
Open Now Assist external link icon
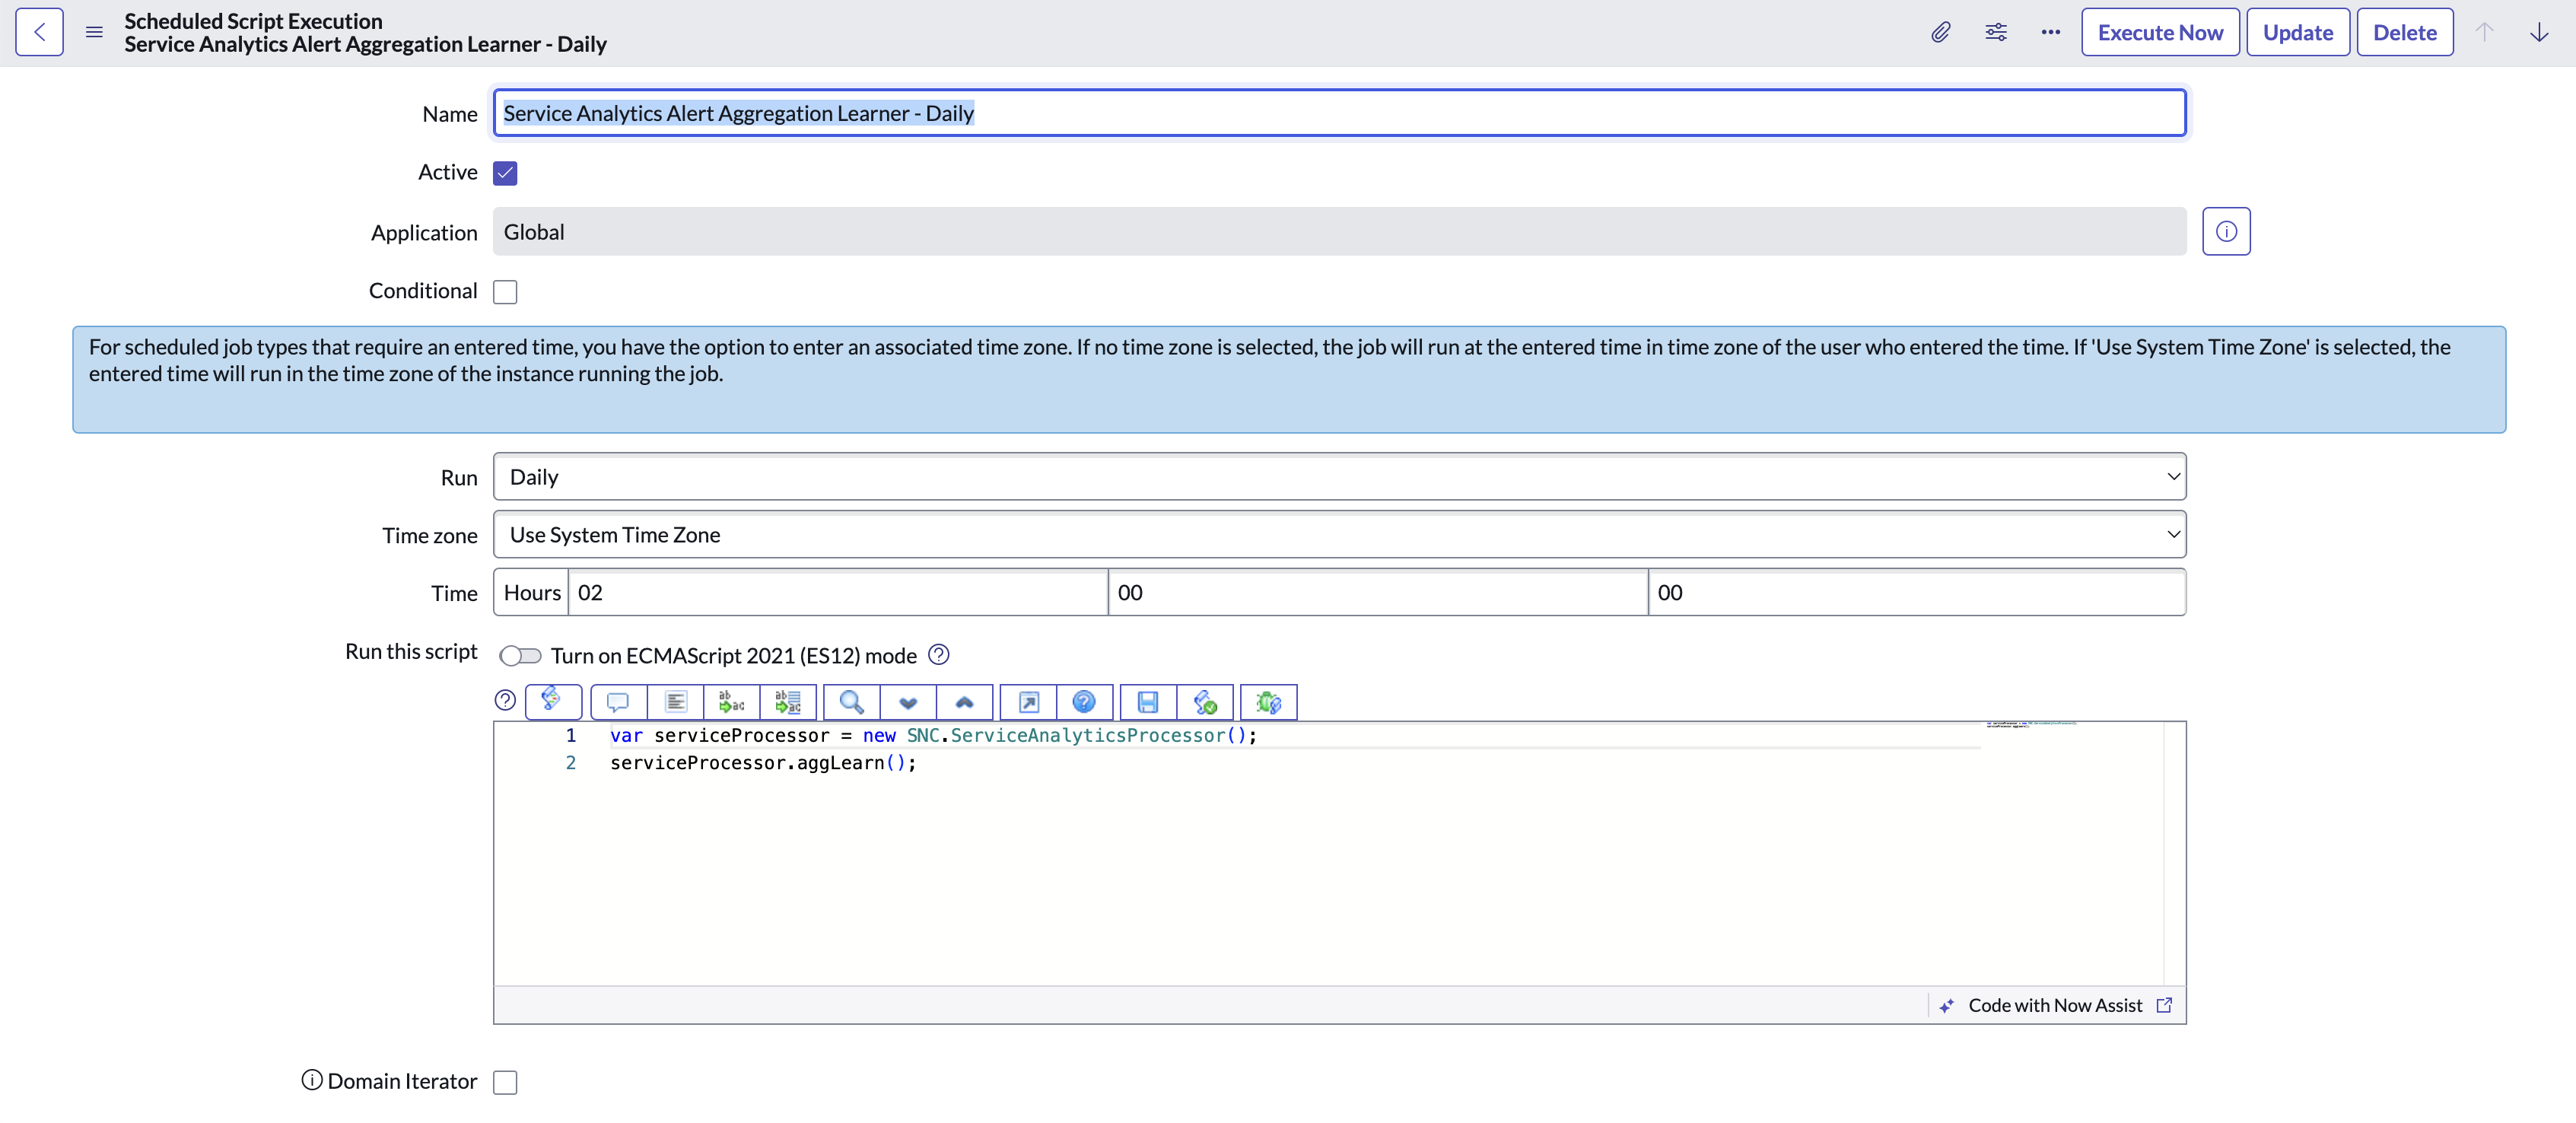[x=2164, y=1005]
